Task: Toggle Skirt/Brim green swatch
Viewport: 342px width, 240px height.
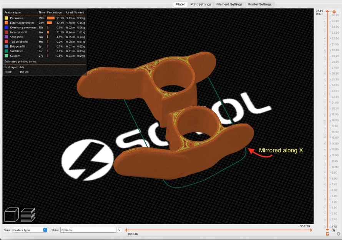Action: pos(6,51)
